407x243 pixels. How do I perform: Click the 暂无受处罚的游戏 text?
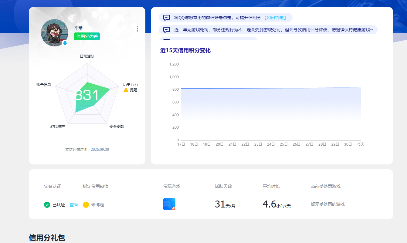(328, 204)
